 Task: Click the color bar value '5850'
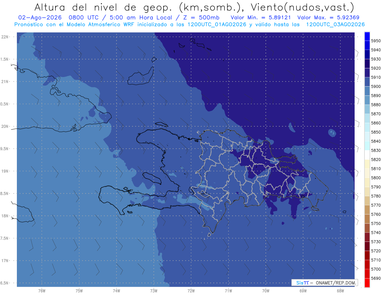376,132
